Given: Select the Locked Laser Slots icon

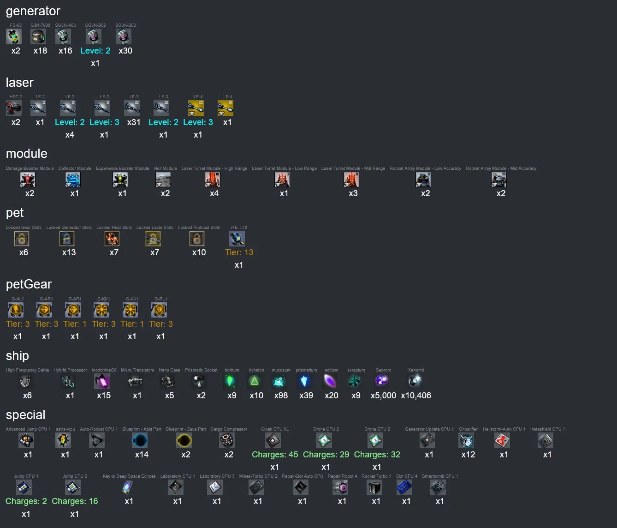Looking at the screenshot, I should pyautogui.click(x=153, y=239).
